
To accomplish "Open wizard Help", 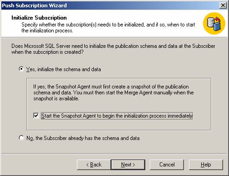I will coord(206,165).
